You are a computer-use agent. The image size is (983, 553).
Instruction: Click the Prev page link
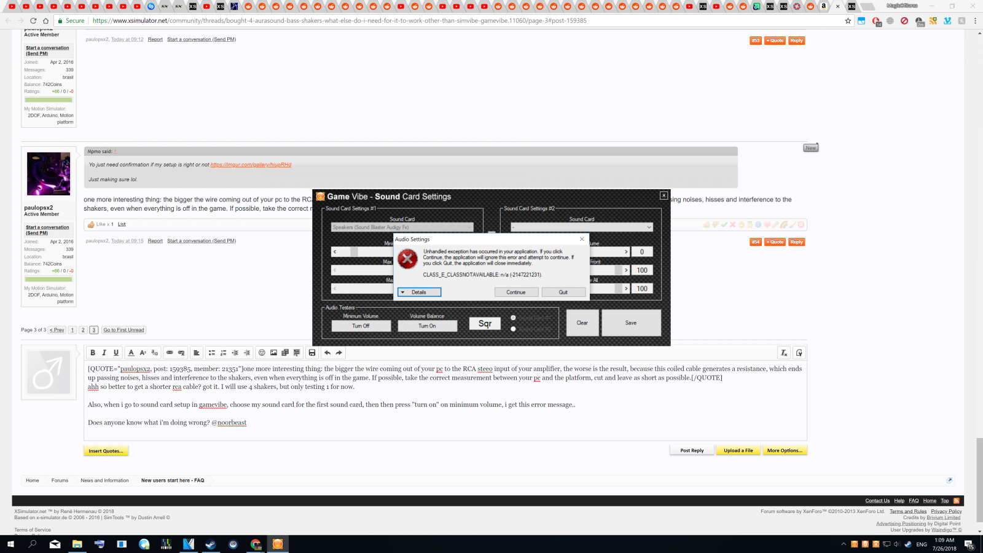[x=57, y=330]
